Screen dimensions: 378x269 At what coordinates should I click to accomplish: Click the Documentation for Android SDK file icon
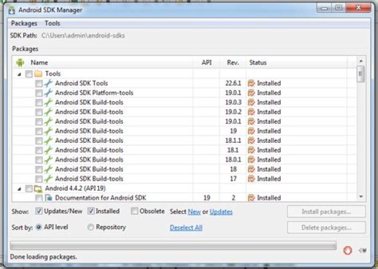click(49, 198)
